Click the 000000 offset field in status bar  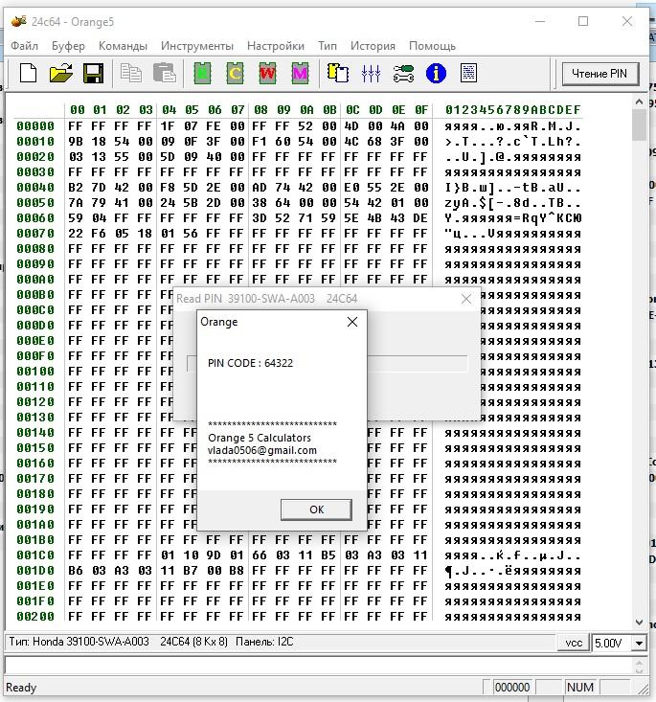pyautogui.click(x=512, y=688)
